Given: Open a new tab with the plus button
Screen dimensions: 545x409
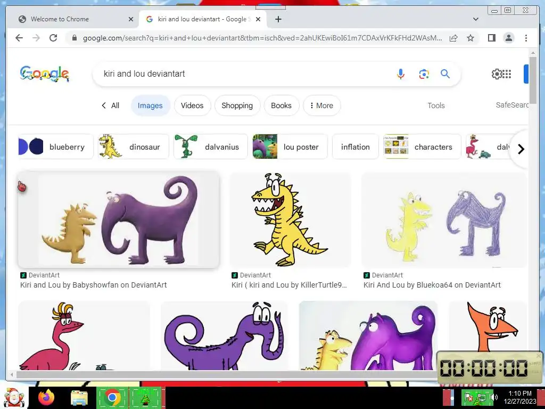Looking at the screenshot, I should [x=278, y=19].
